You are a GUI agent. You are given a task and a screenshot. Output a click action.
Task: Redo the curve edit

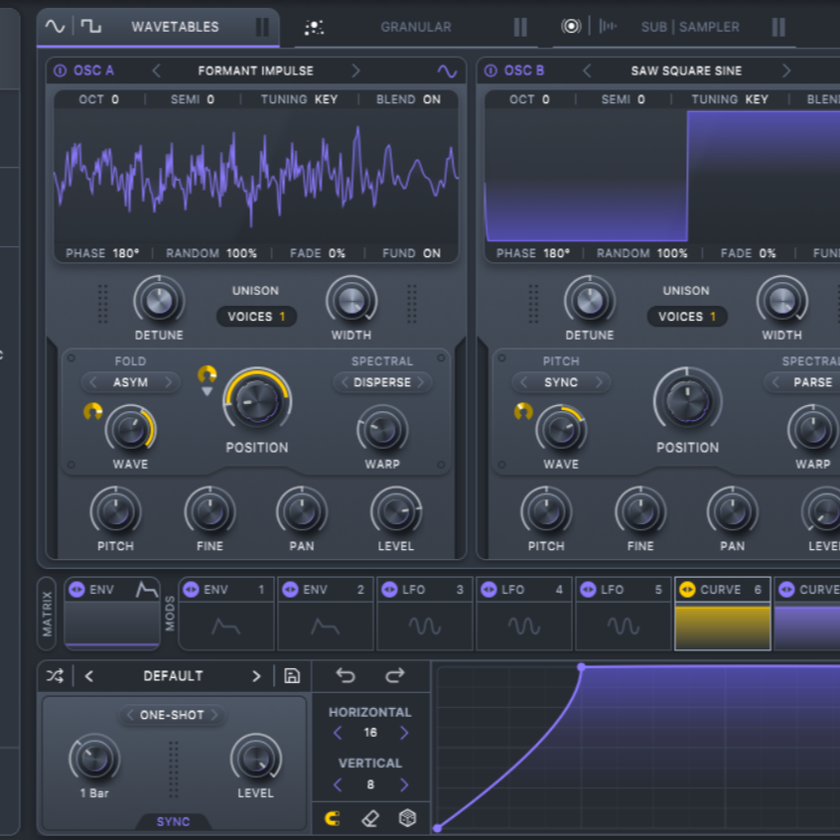tap(396, 675)
